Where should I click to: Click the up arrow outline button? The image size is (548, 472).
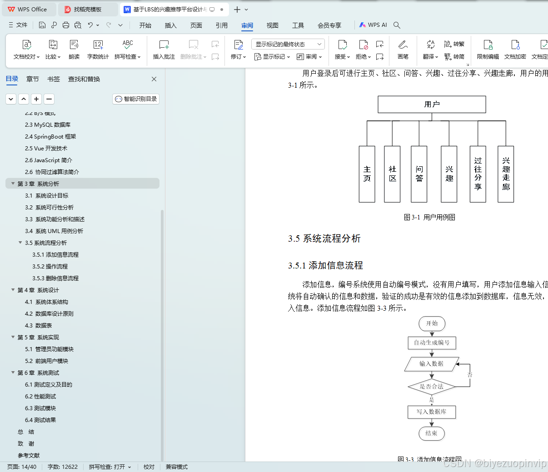pos(24,99)
